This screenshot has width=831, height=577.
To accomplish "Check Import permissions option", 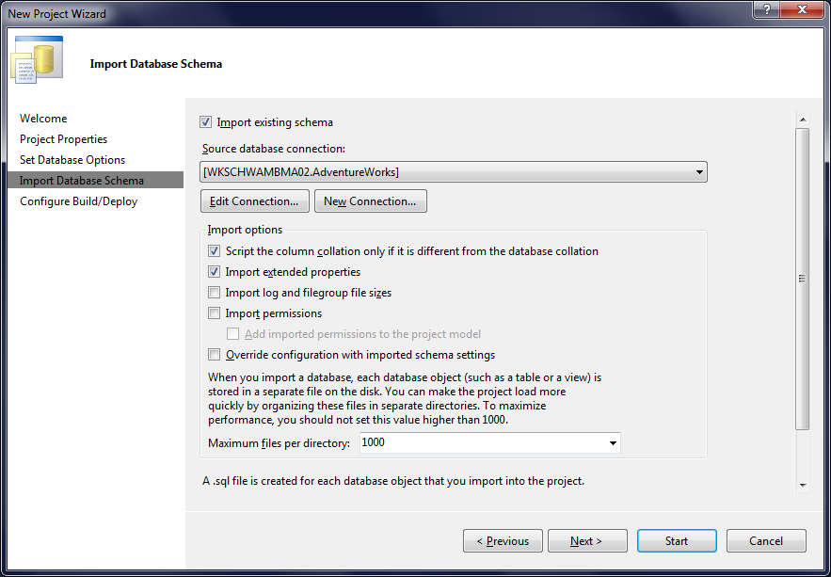I will [x=214, y=313].
